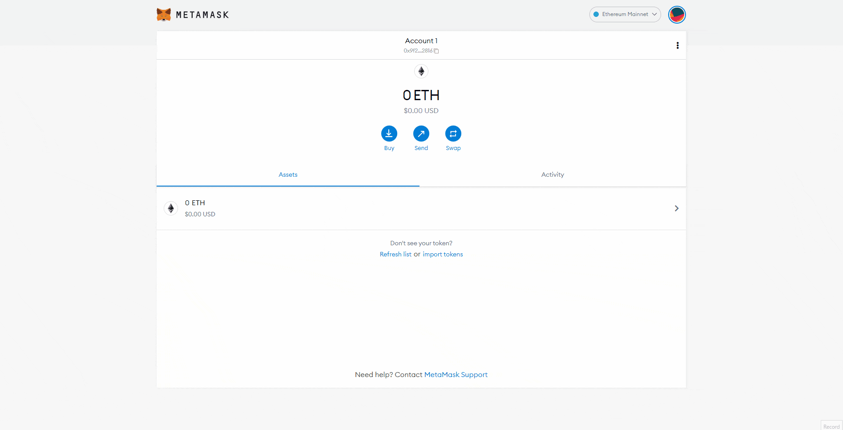Click the Ethereum logo above the balance
This screenshot has height=430, width=843.
[x=421, y=71]
